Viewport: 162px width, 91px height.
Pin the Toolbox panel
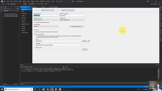[x=17, y=7]
